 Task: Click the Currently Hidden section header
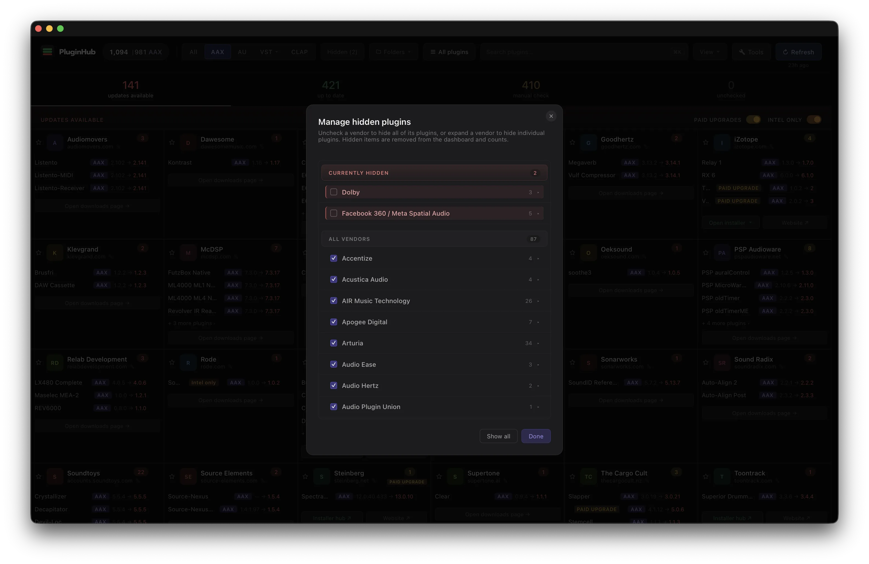(x=434, y=173)
